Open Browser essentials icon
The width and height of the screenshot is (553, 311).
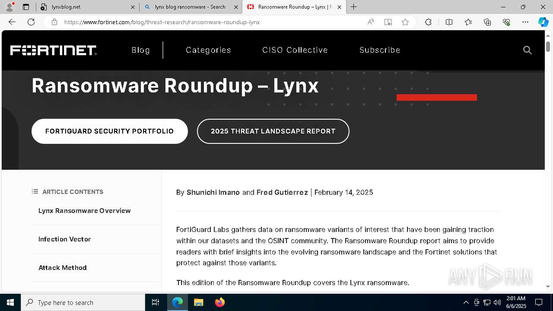pos(506,22)
